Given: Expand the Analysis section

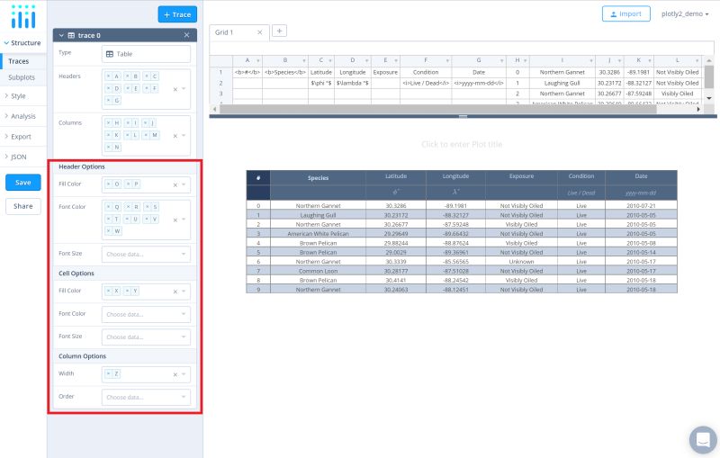Looking at the screenshot, I should pyautogui.click(x=20, y=116).
